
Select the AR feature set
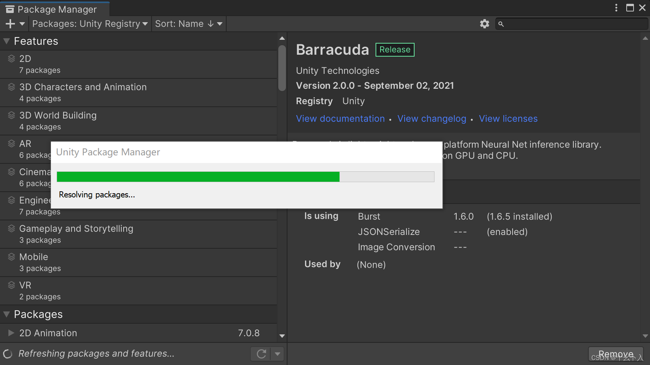click(x=25, y=149)
